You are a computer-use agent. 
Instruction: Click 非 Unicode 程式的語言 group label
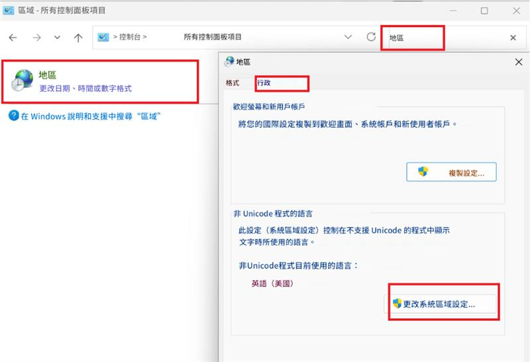(273, 213)
